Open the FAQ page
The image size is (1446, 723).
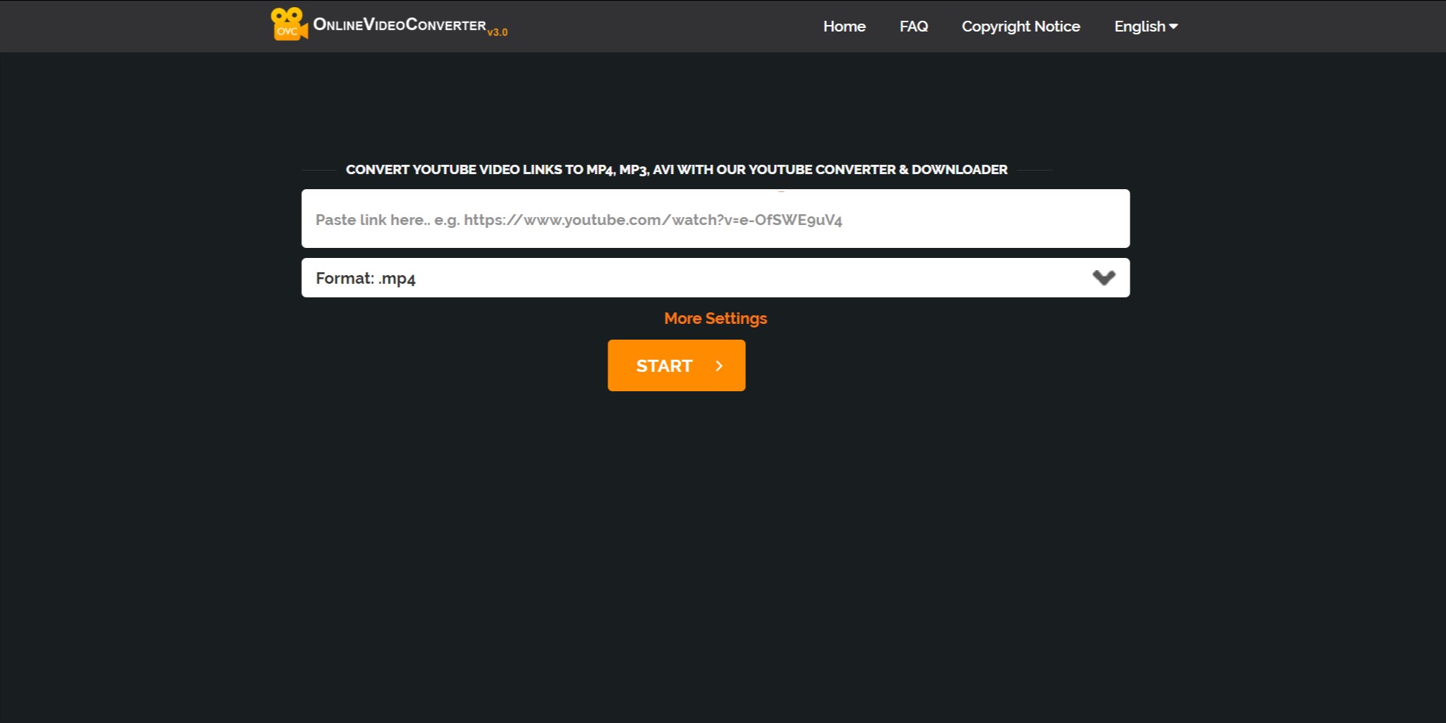[913, 27]
